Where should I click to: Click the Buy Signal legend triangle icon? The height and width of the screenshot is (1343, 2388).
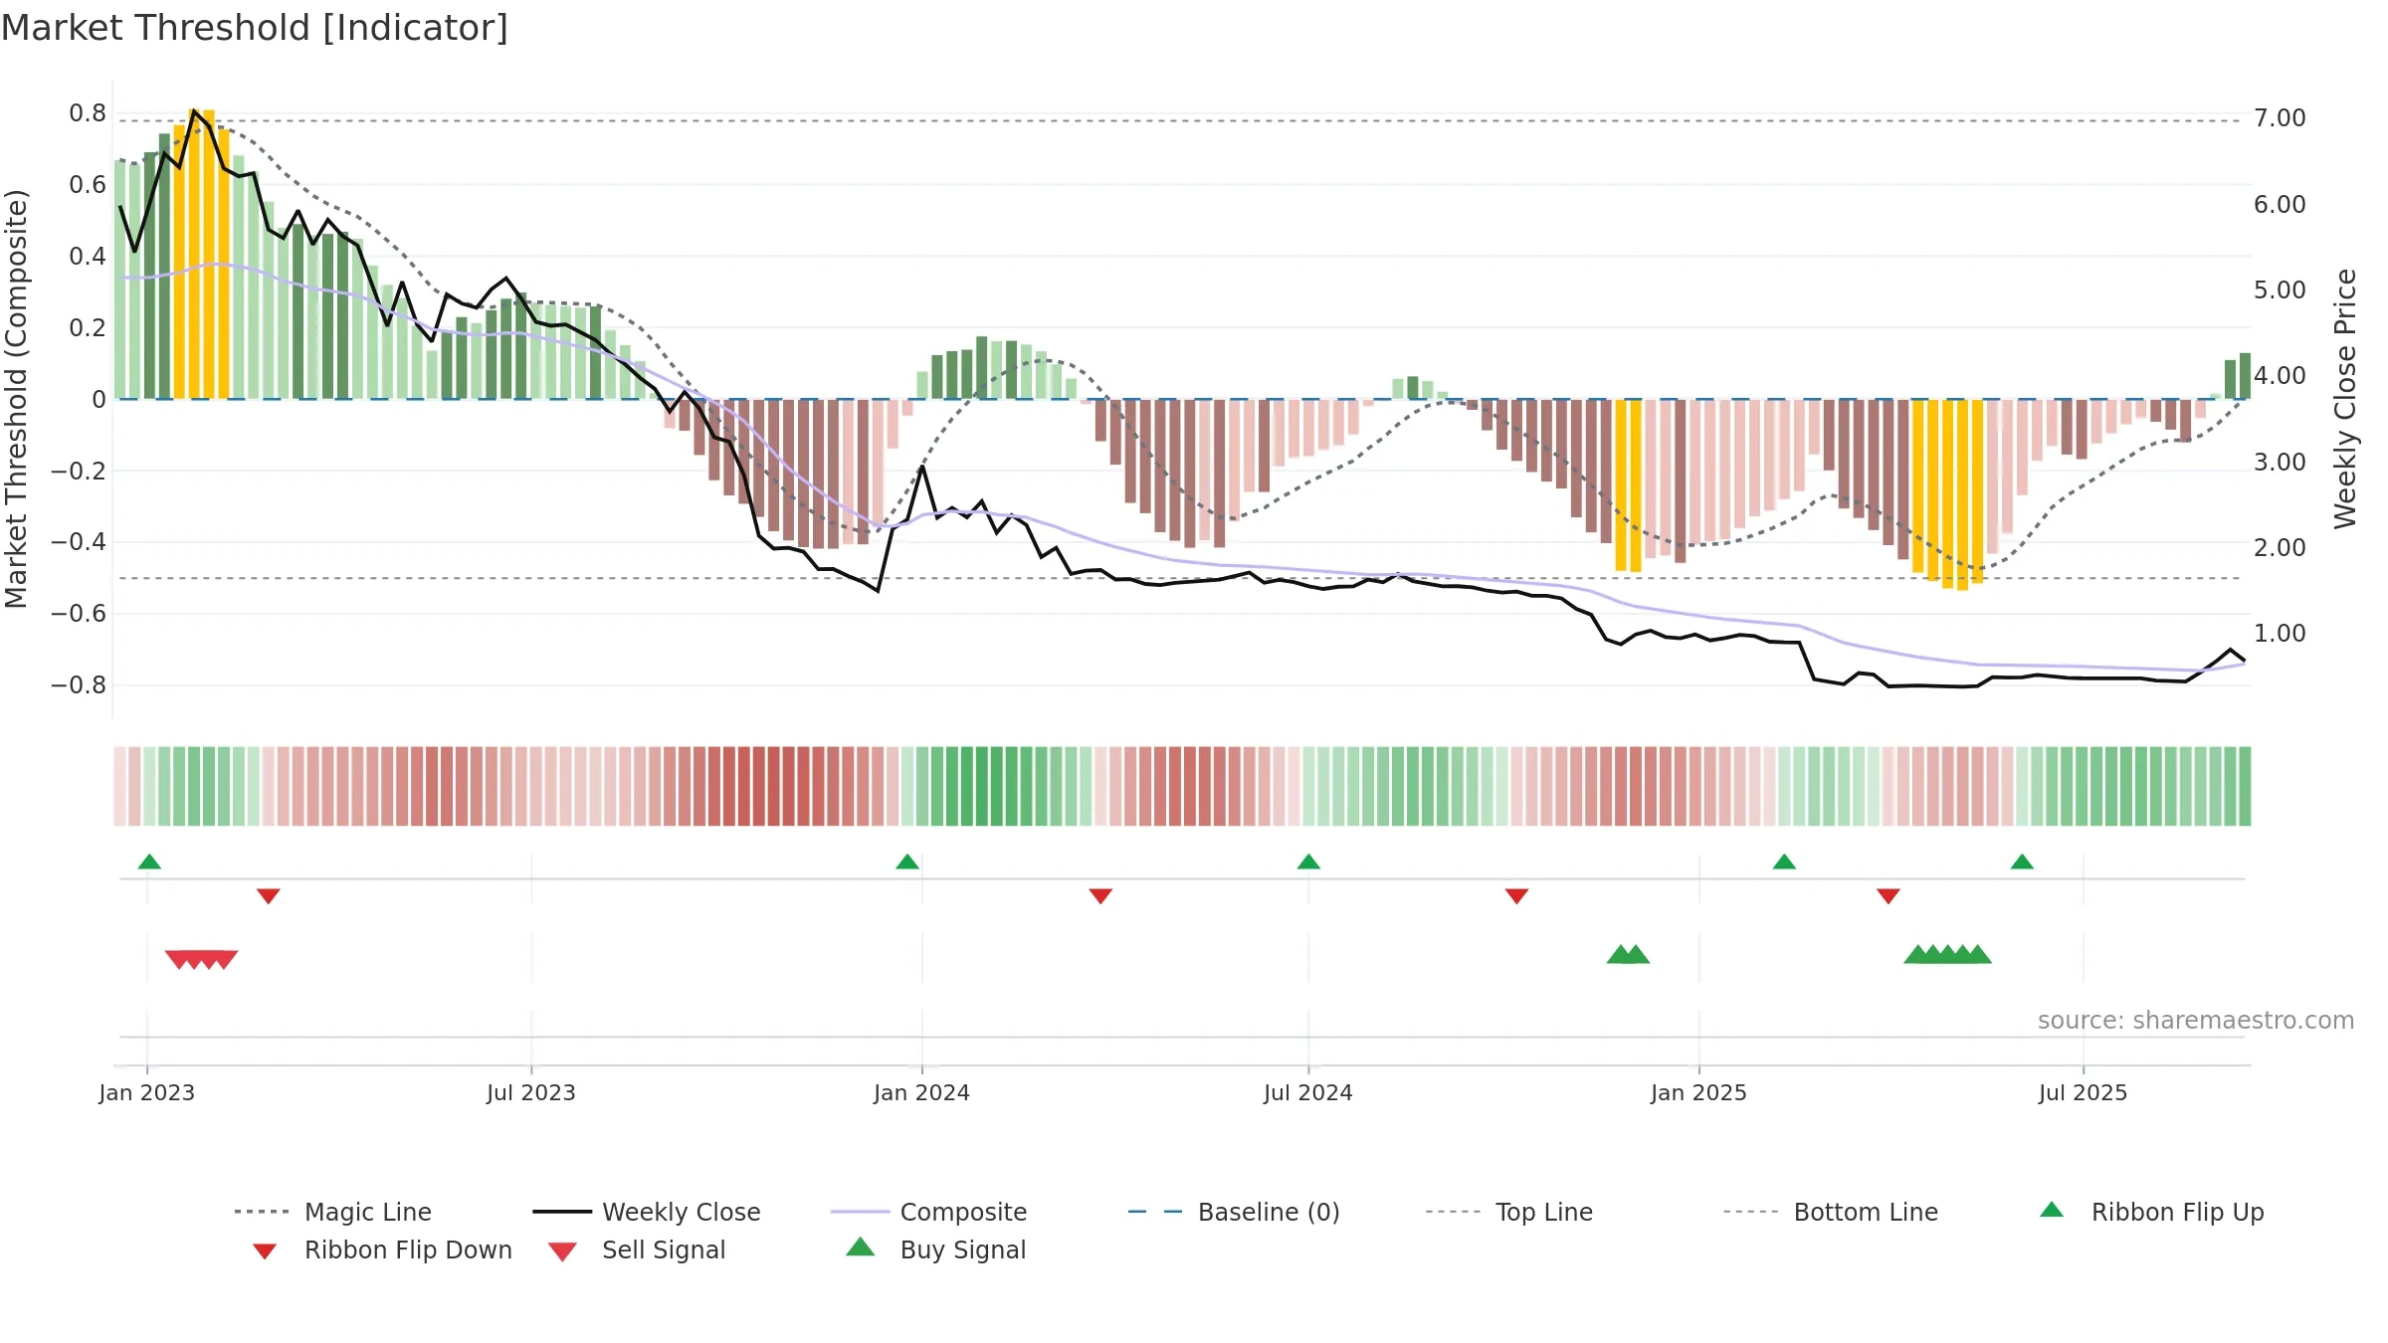[x=861, y=1247]
